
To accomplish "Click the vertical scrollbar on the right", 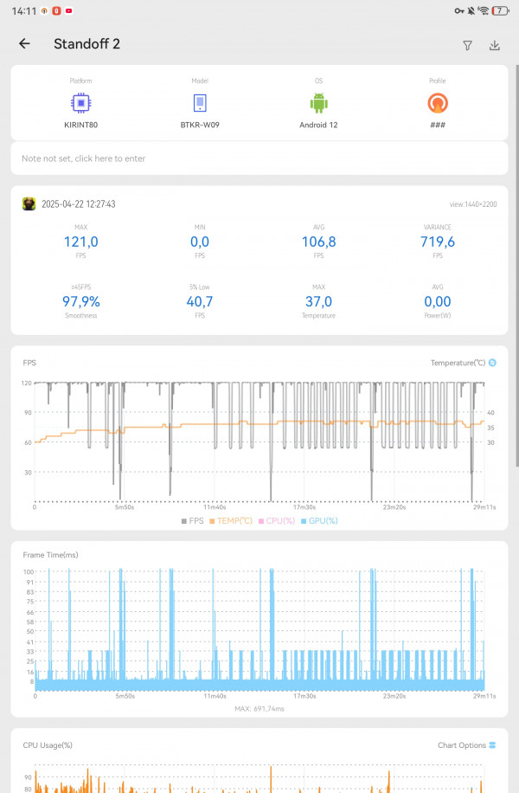I will [516, 266].
